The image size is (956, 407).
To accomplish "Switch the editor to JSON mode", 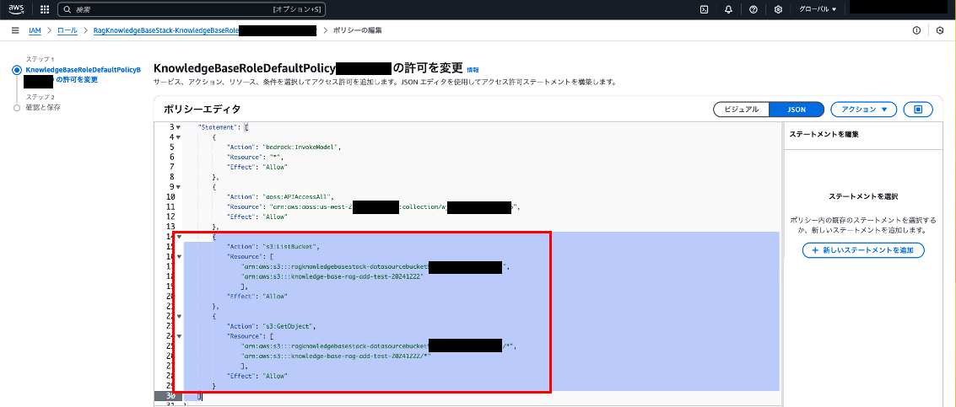I will (x=797, y=109).
